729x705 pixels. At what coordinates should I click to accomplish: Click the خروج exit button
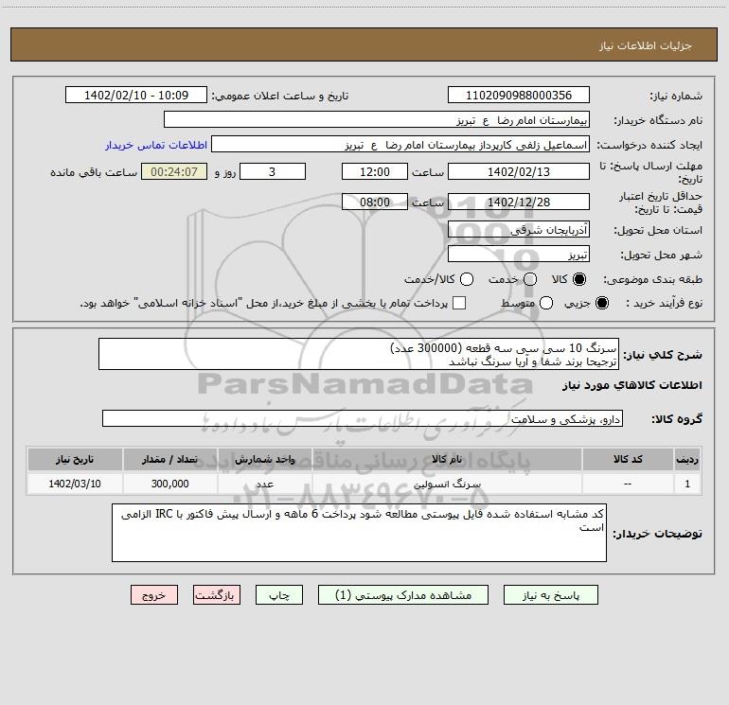[x=154, y=595]
